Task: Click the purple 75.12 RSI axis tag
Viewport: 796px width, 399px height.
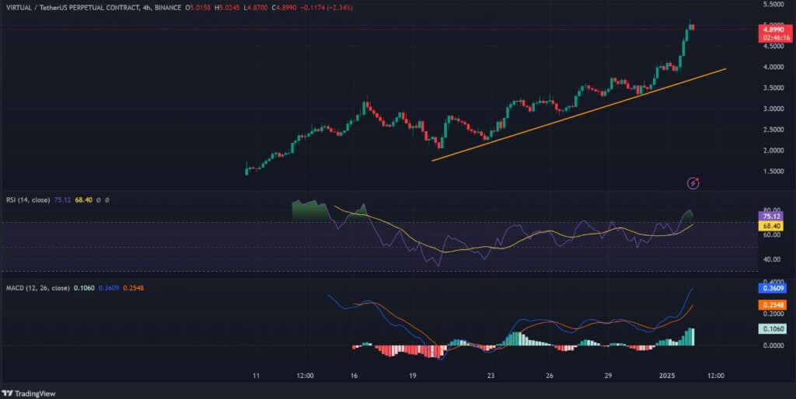Action: tap(772, 216)
